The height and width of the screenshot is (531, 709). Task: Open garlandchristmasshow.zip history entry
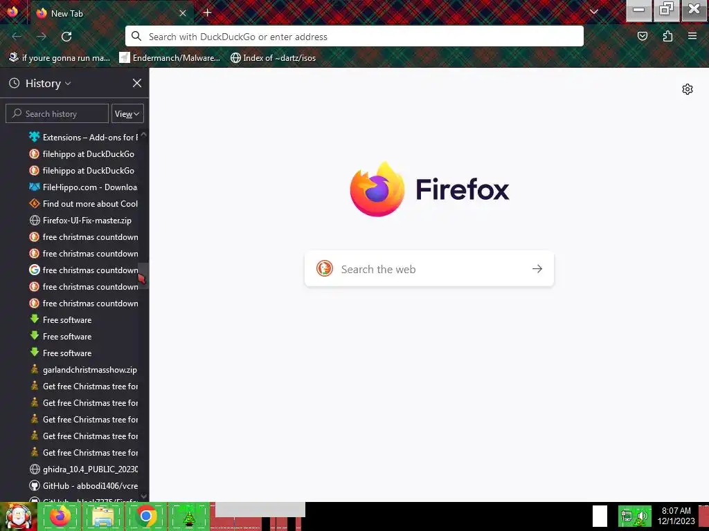pyautogui.click(x=84, y=370)
